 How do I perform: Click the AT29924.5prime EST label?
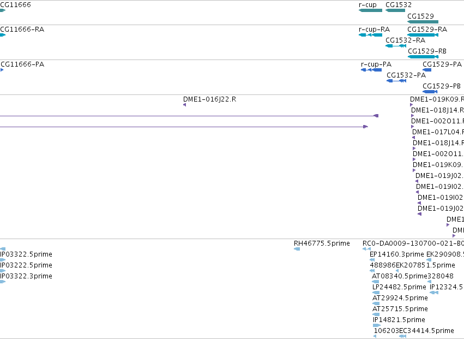pos(400,298)
